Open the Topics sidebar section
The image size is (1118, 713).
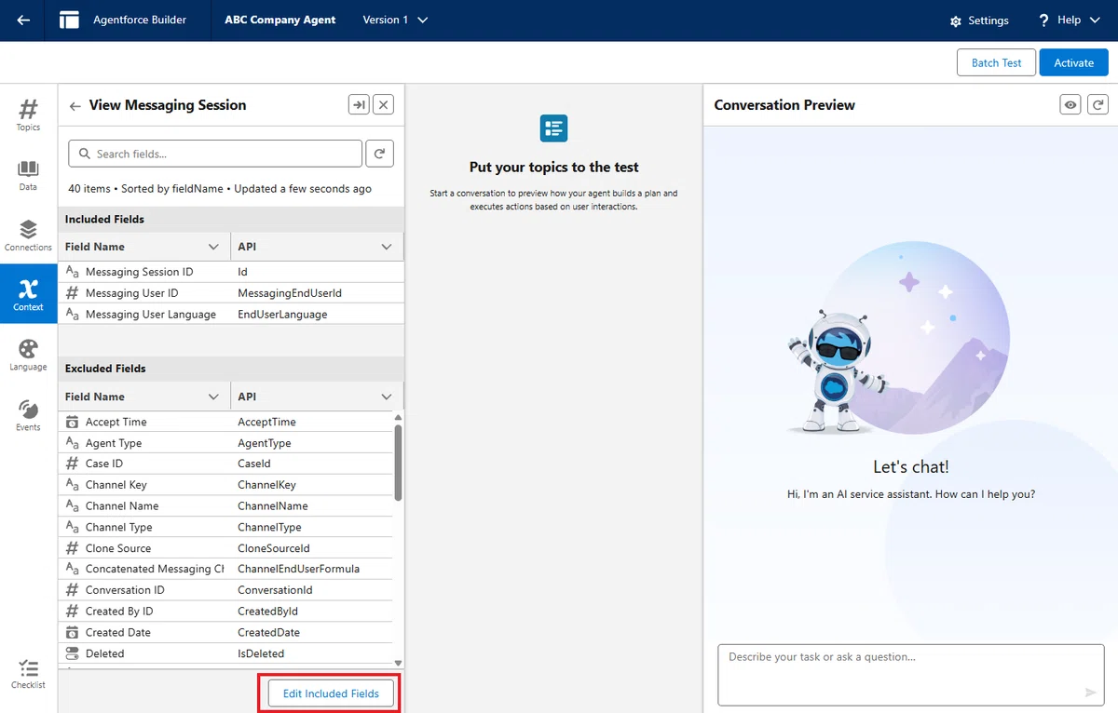[x=28, y=114]
